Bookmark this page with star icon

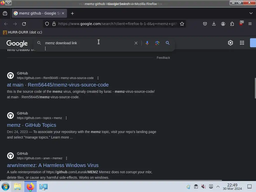tap(182, 24)
